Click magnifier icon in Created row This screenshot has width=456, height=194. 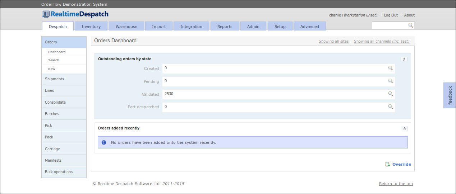(x=390, y=68)
